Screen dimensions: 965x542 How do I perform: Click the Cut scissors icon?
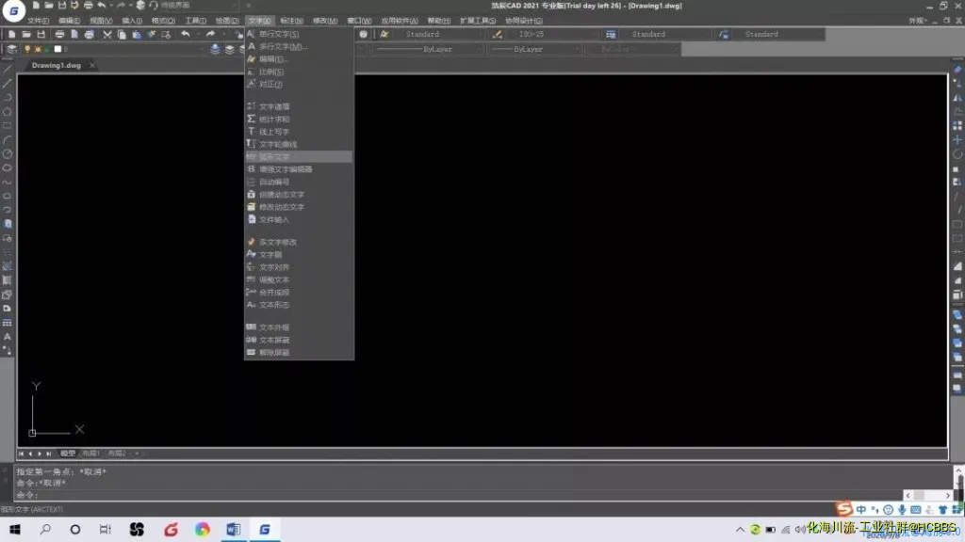[107, 35]
